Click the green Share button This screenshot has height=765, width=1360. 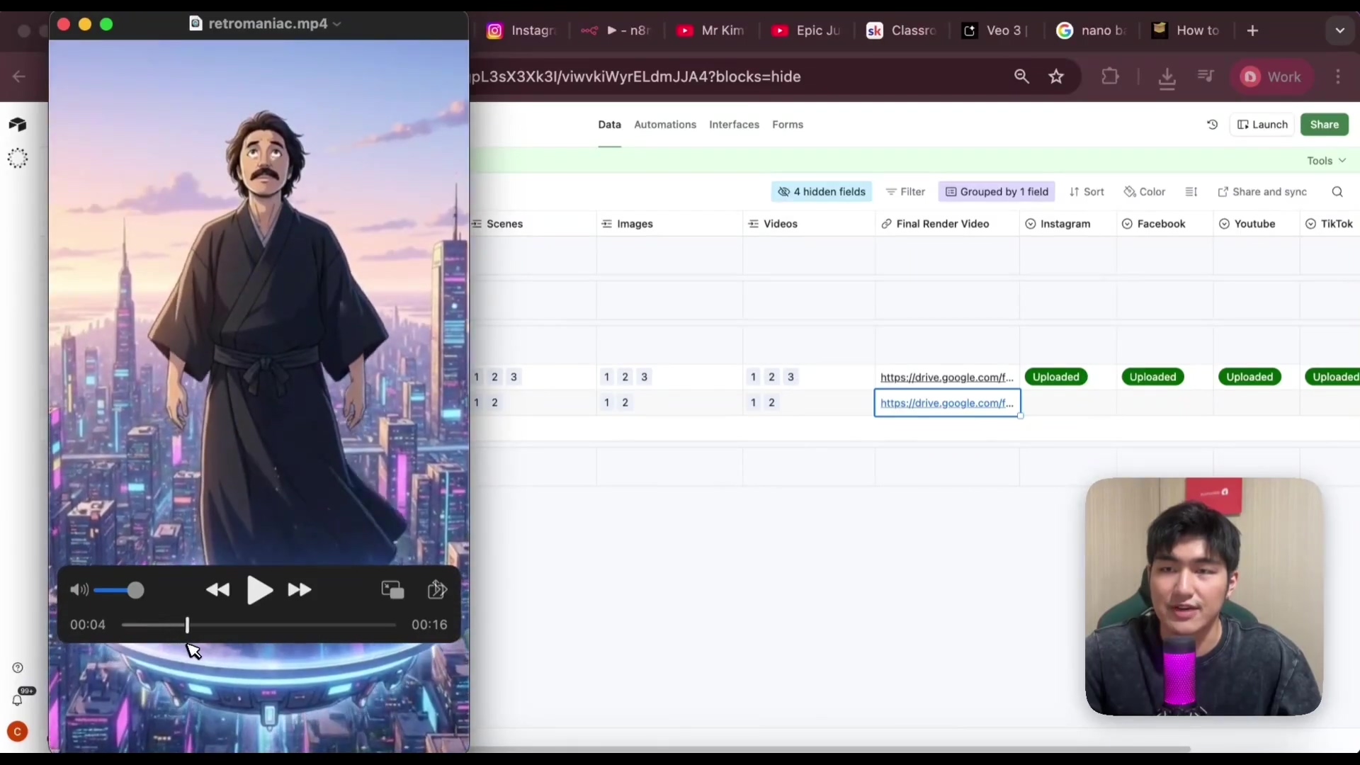1324,125
